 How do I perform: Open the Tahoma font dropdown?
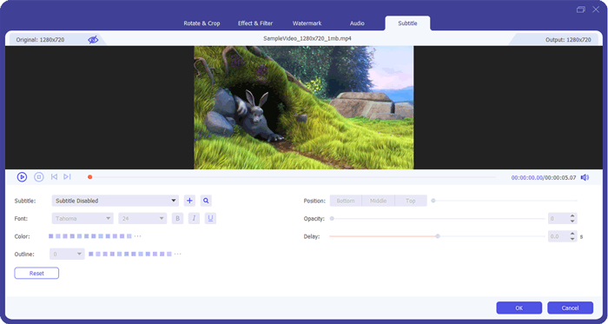[x=83, y=219]
